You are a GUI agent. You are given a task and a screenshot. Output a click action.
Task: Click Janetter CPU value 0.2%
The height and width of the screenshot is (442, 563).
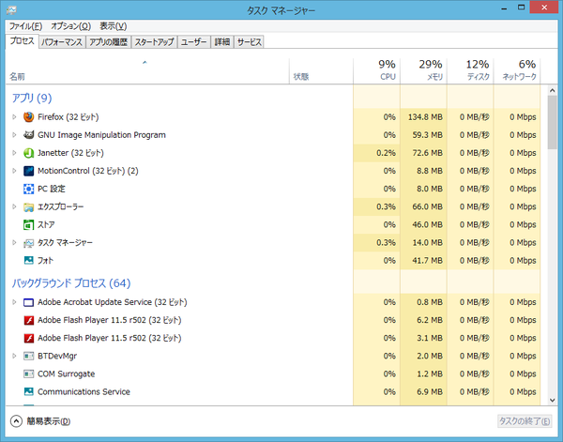(386, 153)
